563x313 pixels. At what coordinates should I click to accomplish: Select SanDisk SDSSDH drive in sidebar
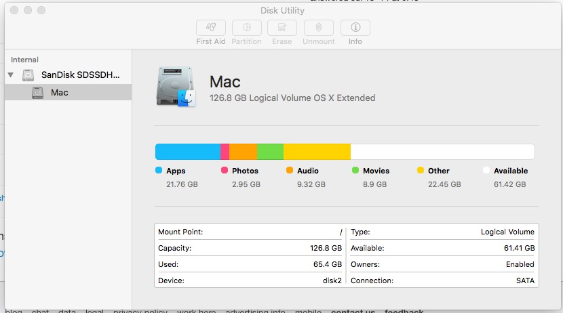pos(69,75)
